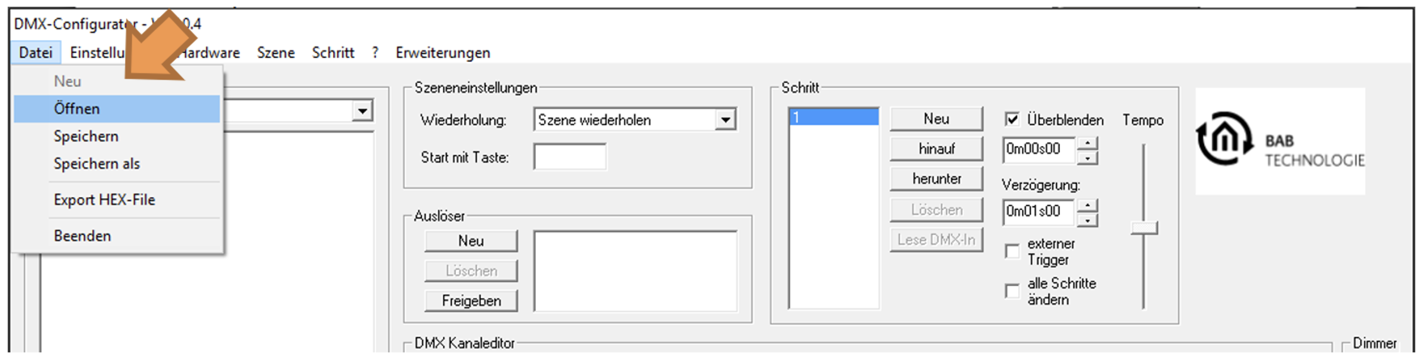Open the Wiederholung dropdown list
The image size is (1422, 362).
[725, 120]
